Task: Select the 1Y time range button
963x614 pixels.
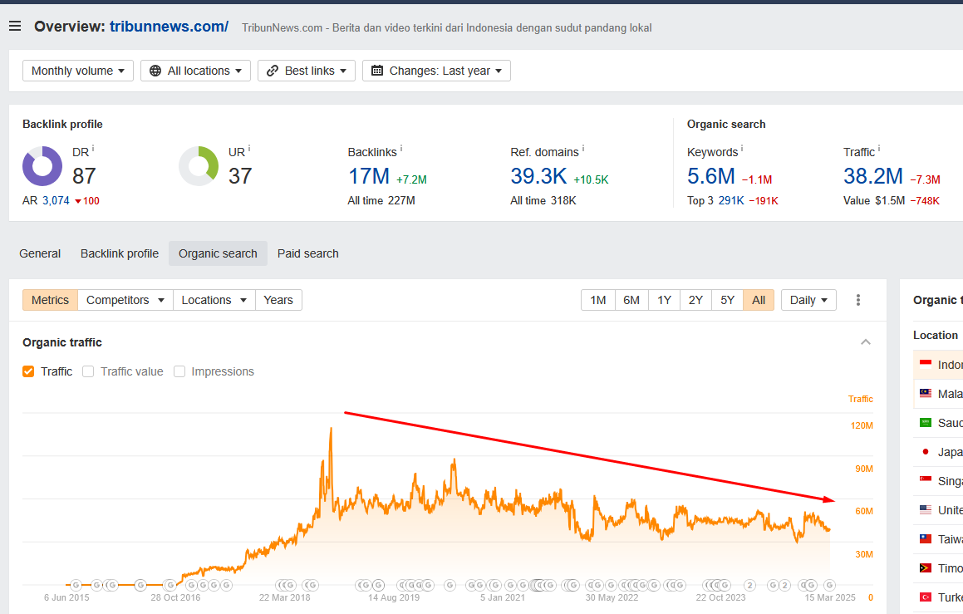Action: [x=664, y=300]
